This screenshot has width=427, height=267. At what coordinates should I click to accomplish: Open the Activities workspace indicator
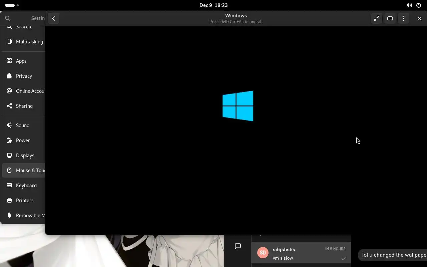coord(12,5)
